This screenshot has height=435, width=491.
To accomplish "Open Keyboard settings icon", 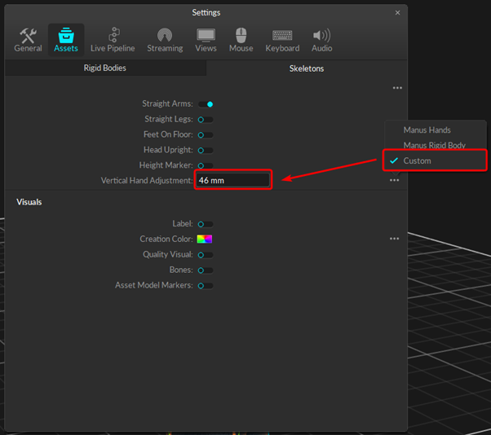I will coord(282,39).
